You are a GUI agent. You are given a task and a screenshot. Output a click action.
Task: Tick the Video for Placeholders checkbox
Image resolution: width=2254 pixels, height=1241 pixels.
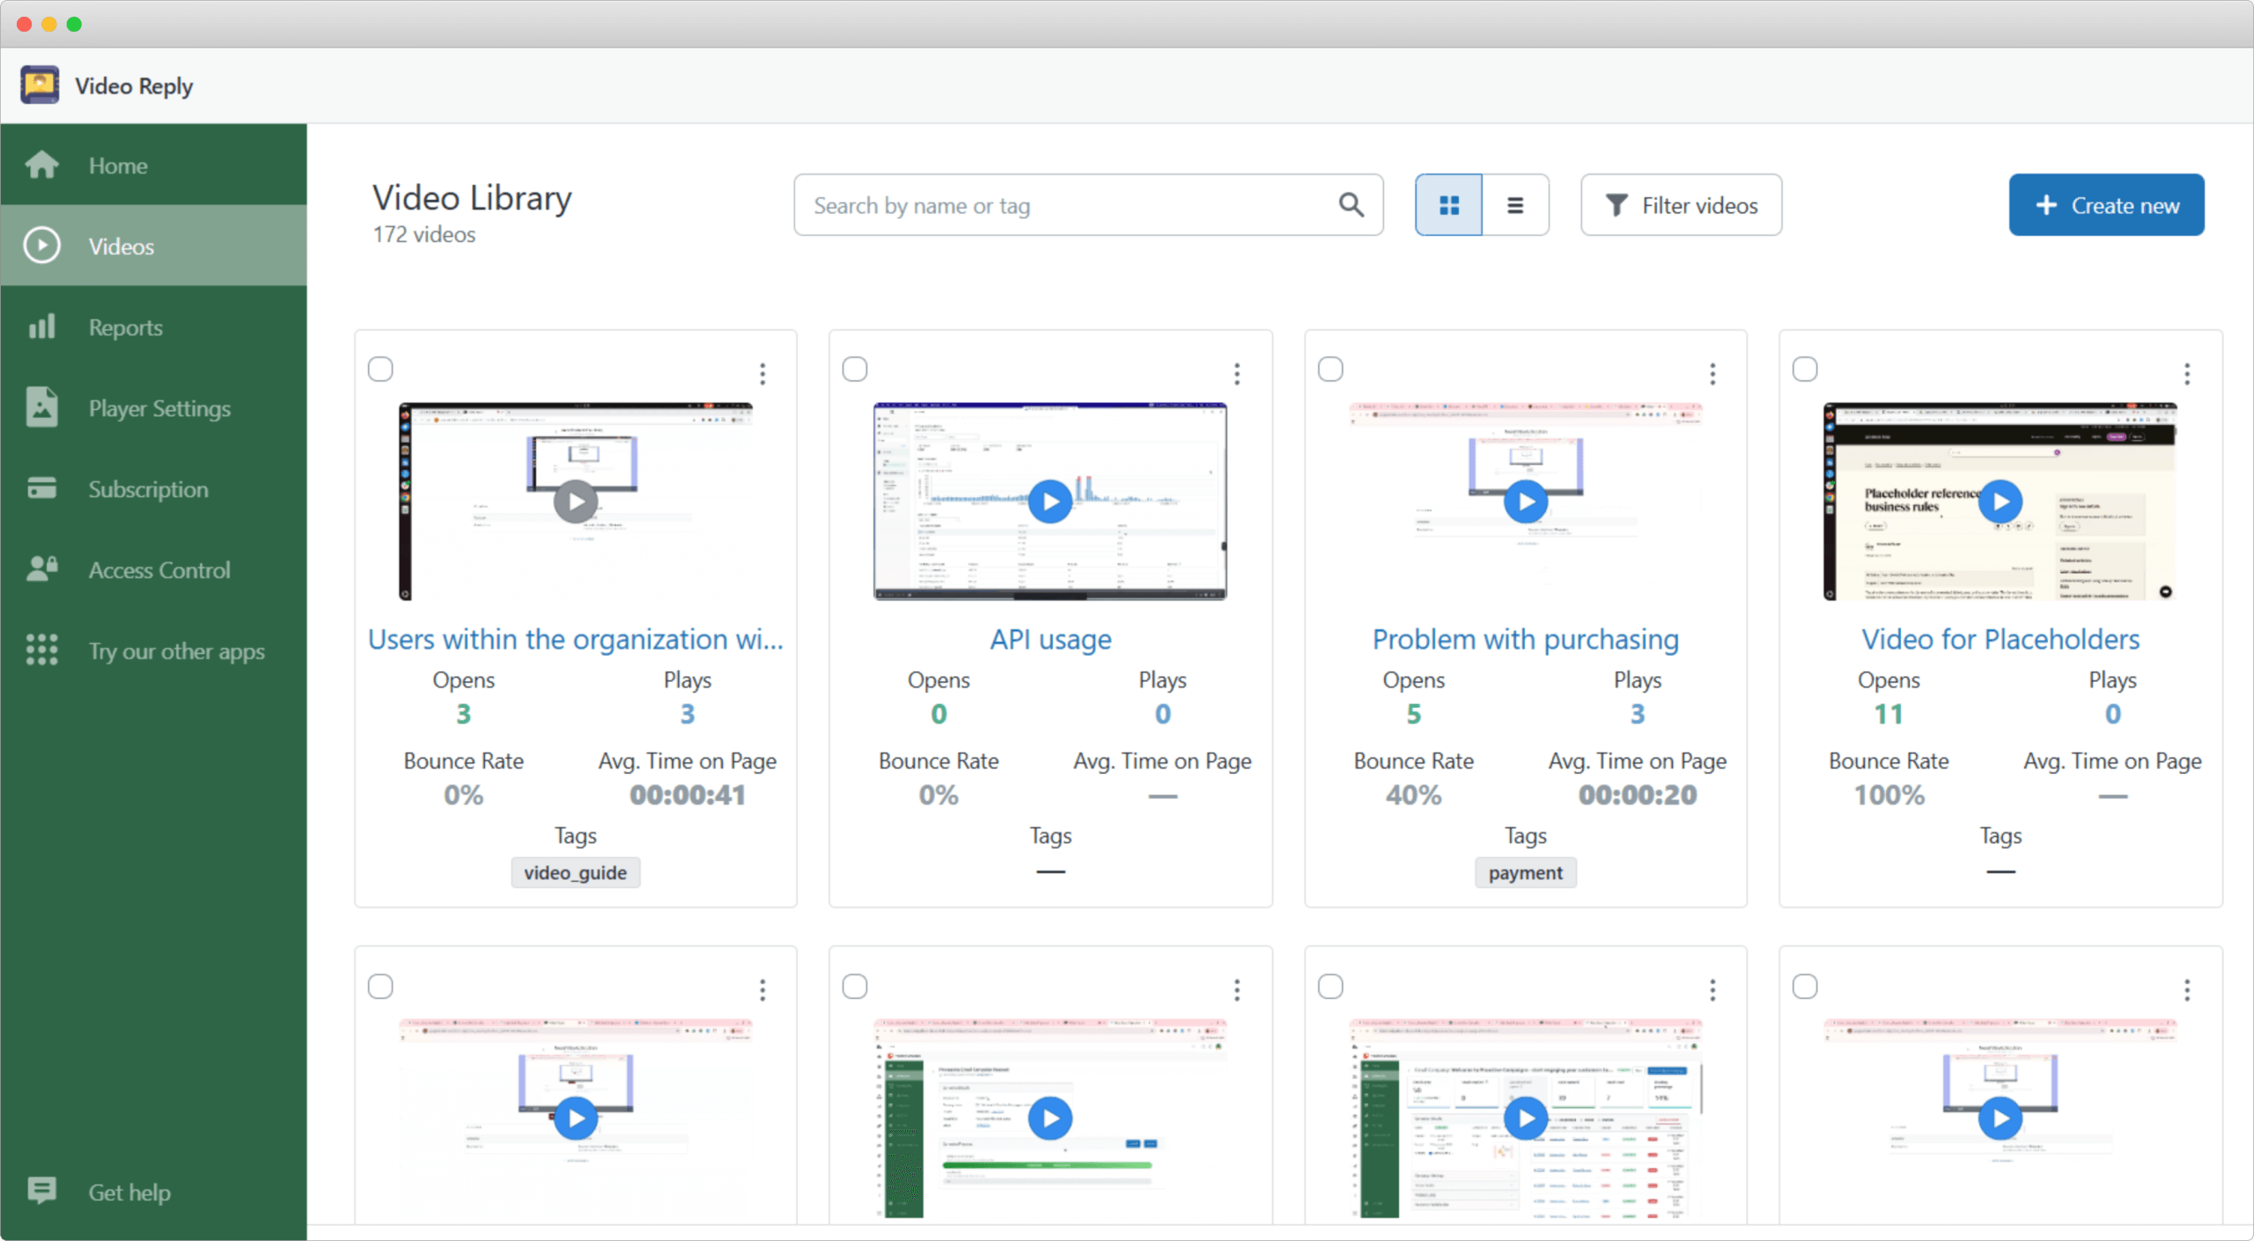(x=1805, y=369)
